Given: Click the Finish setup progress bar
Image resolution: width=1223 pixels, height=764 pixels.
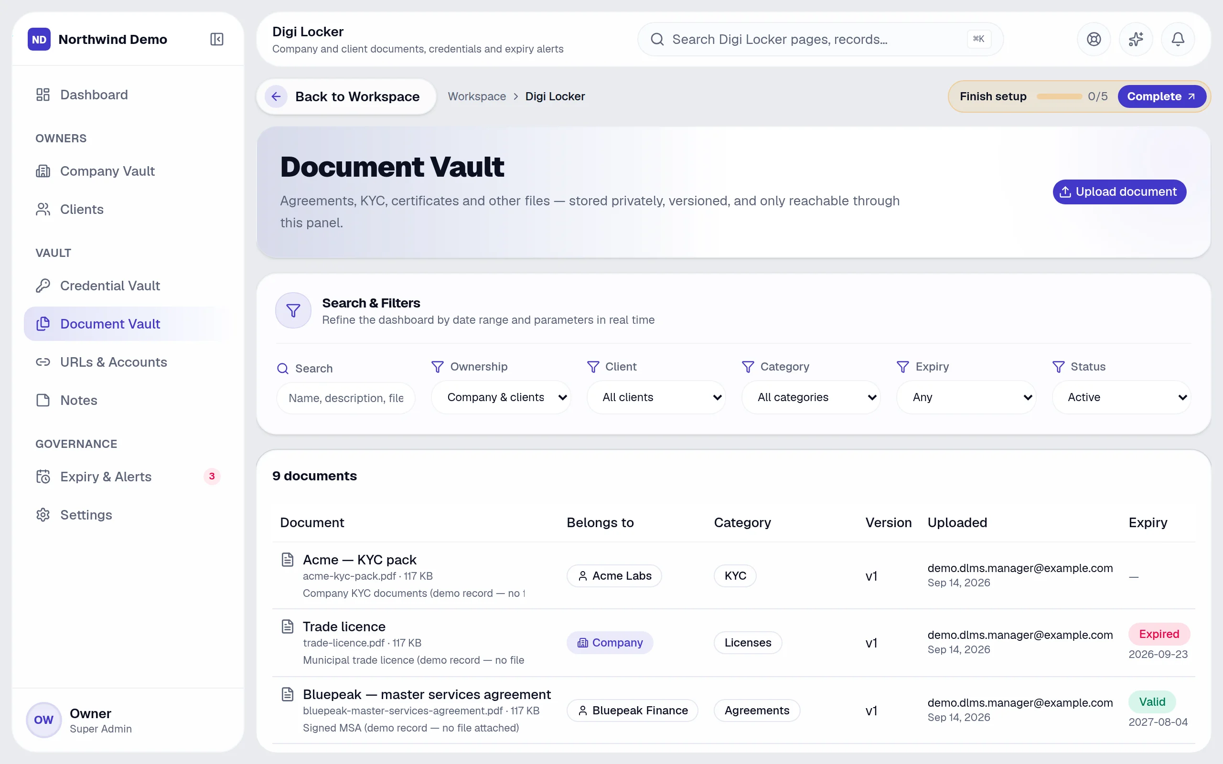Looking at the screenshot, I should point(1059,96).
